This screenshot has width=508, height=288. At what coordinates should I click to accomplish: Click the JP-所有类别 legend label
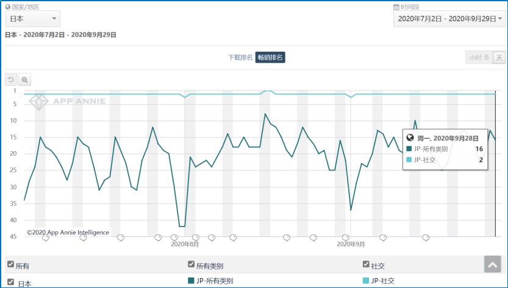click(215, 281)
